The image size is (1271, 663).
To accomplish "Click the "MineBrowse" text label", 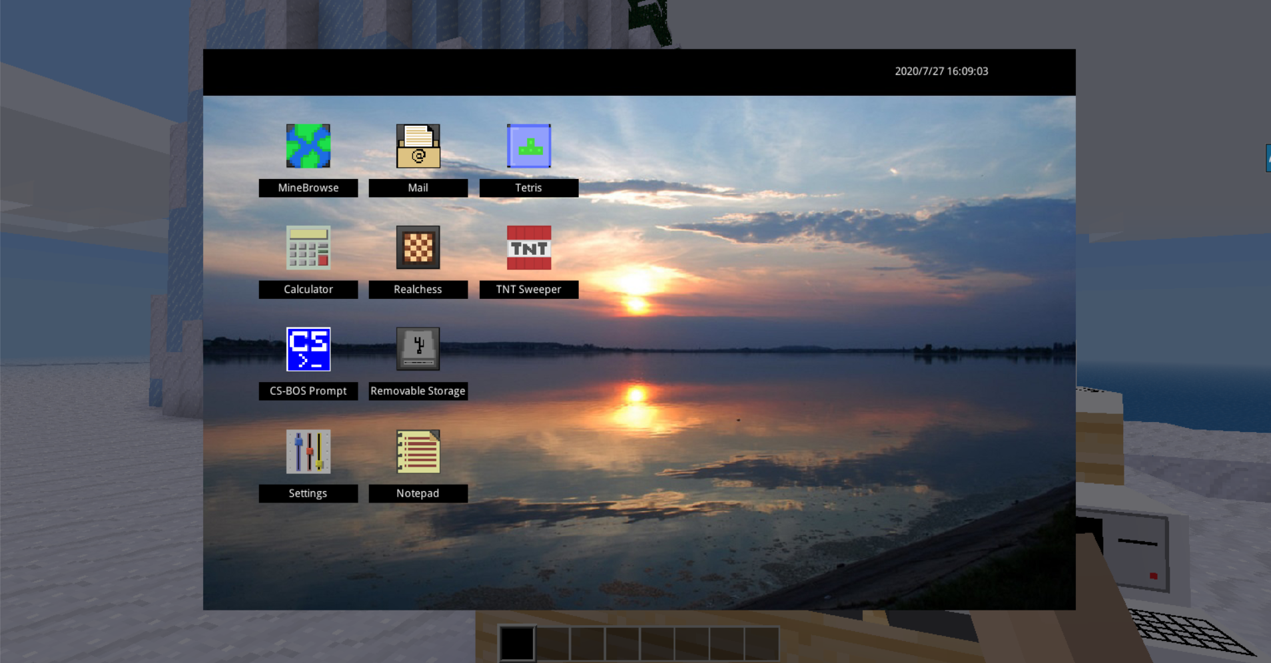I will [x=308, y=188].
